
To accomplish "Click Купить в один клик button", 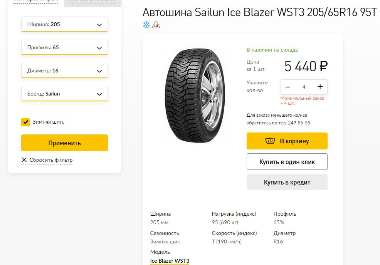I will point(287,162).
